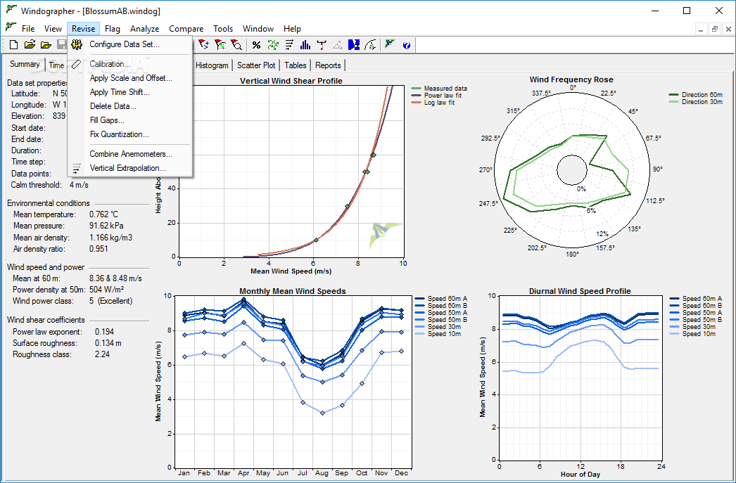Click the flag icon with blue plus
Viewport: 736px width, 483px height.
[204, 45]
